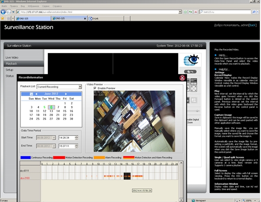
Task: Expand the Start Time date dropdown
Action: 53,138
